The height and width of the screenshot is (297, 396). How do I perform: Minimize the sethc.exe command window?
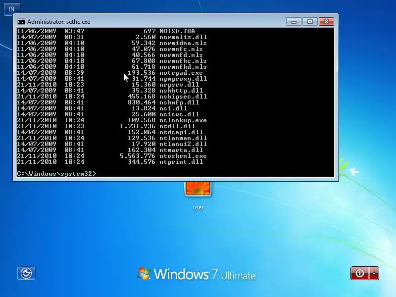coord(294,22)
